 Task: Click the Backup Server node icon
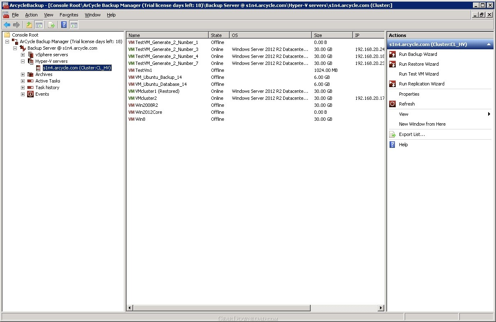pyautogui.click(x=23, y=48)
